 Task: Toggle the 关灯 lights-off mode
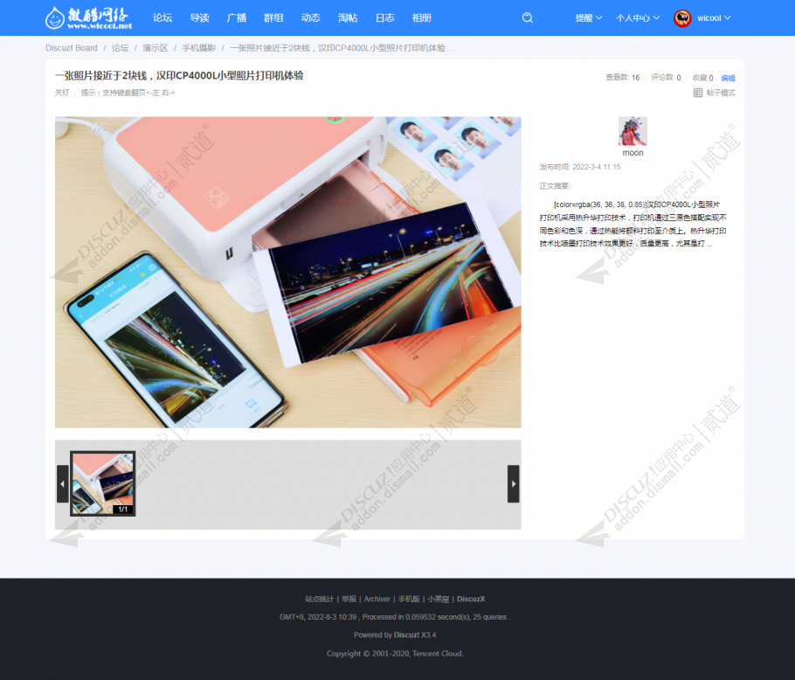click(62, 93)
